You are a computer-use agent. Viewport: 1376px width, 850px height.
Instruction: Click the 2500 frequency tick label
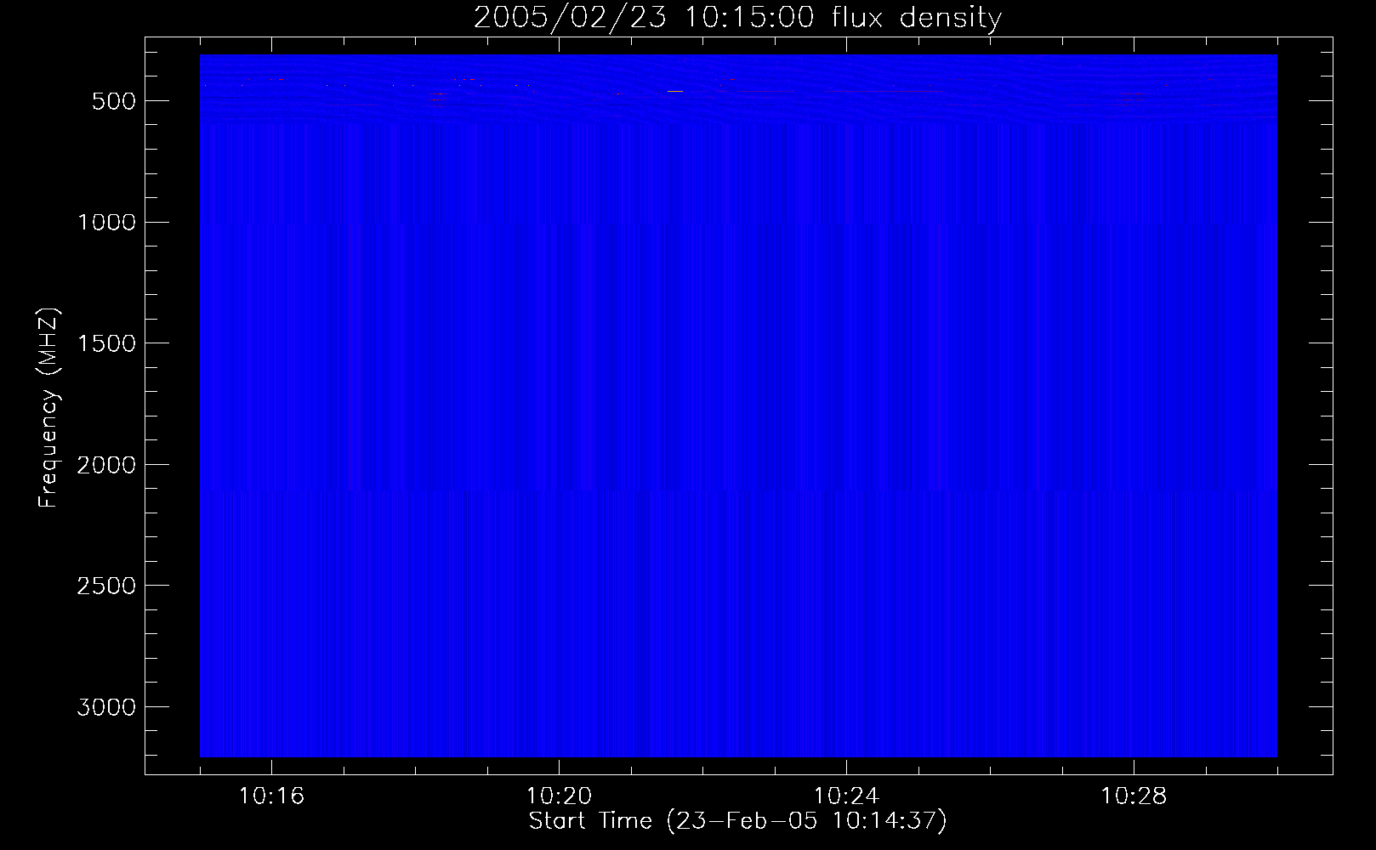106,586
